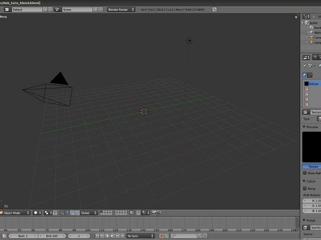Viewport: 321px width, 240px height.
Task: Click the 3D cursor at the grid center
Action: [x=144, y=111]
